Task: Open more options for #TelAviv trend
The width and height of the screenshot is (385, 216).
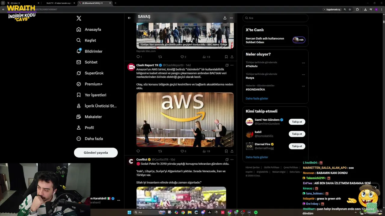Action: [x=303, y=63]
